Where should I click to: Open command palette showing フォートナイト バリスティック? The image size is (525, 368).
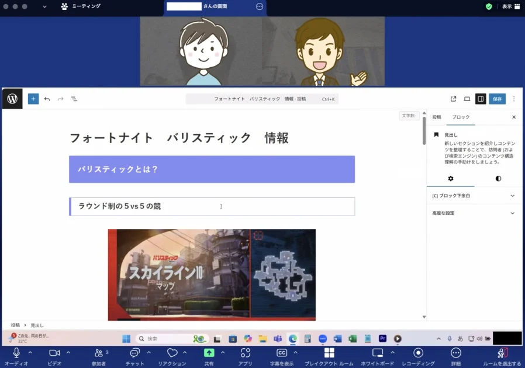(262, 99)
